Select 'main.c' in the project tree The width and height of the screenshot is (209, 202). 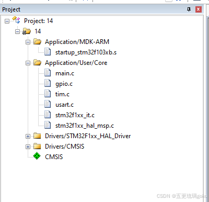[x=65, y=73]
